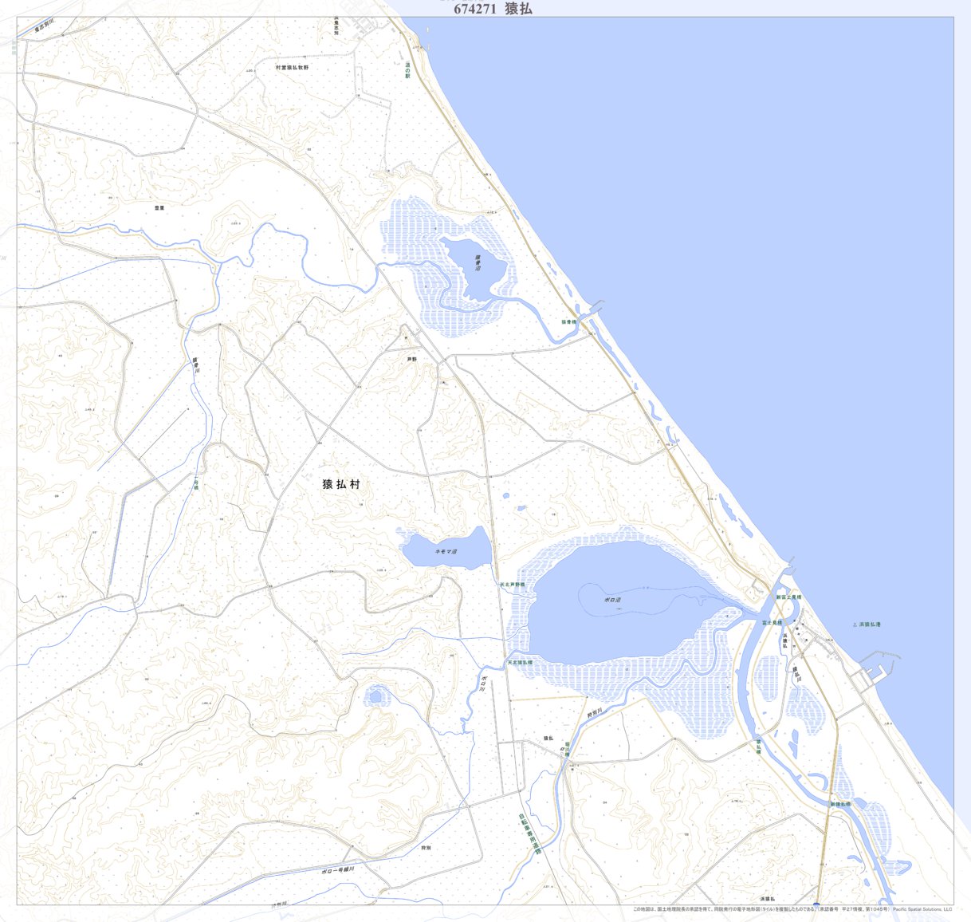Image resolution: width=971 pixels, height=922 pixels.
Task: Click the 新富士見橋 bridge label
Action: coord(789,597)
